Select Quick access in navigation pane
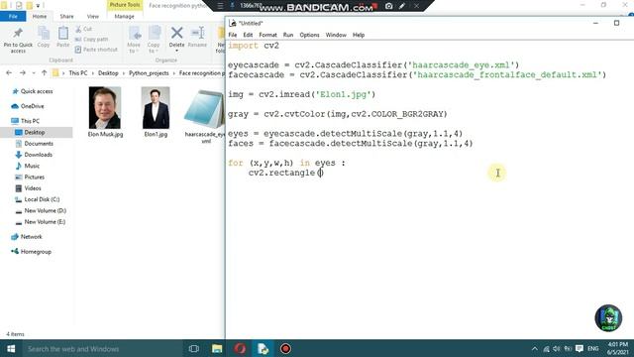 click(37, 91)
